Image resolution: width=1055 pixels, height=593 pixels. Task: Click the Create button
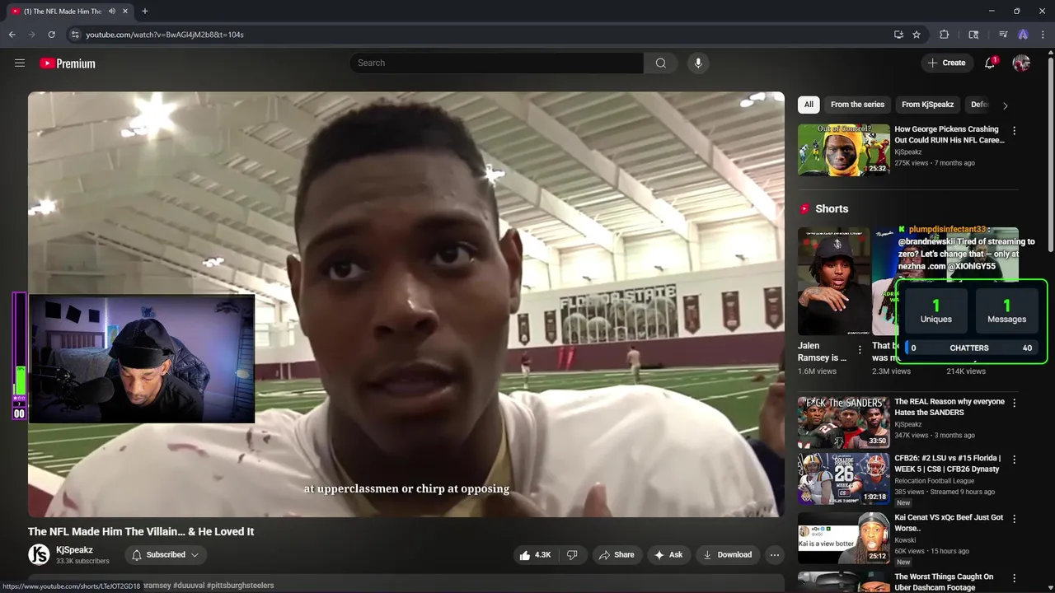coord(946,63)
